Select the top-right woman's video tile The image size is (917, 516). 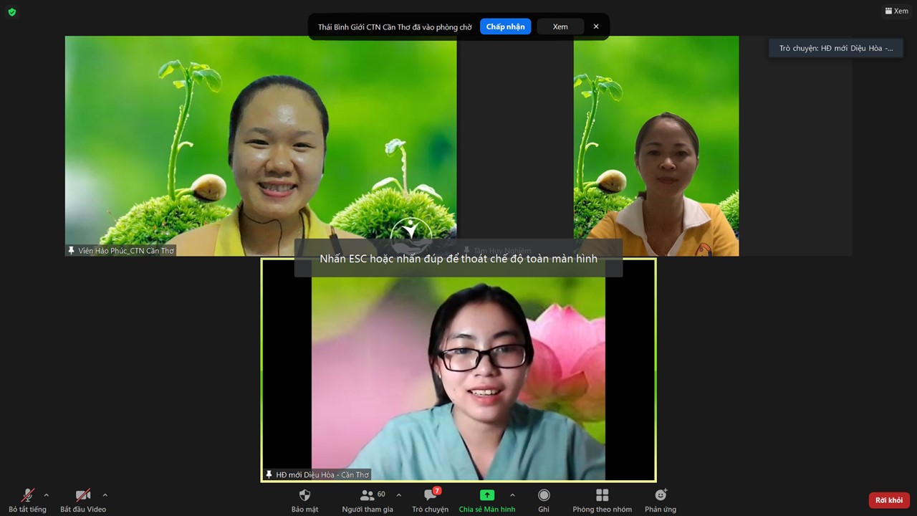(656, 146)
